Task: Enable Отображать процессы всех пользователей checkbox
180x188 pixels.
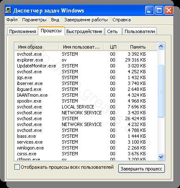Action: (17, 167)
